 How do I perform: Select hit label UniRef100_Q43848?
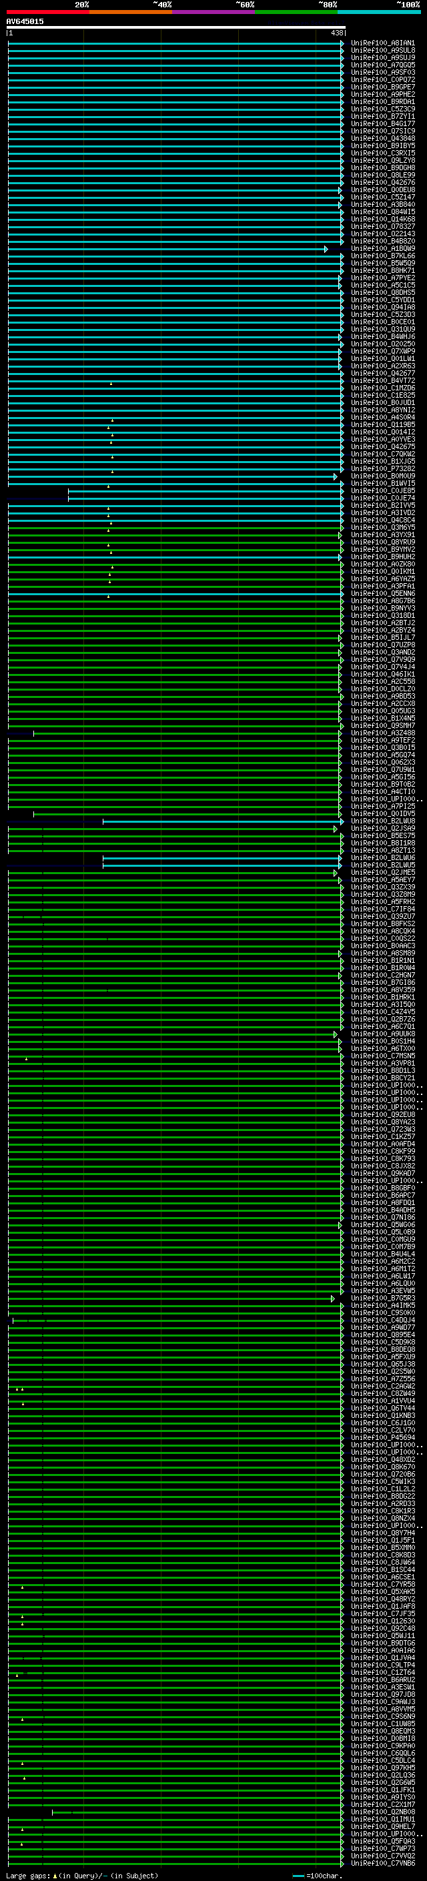[x=383, y=138]
